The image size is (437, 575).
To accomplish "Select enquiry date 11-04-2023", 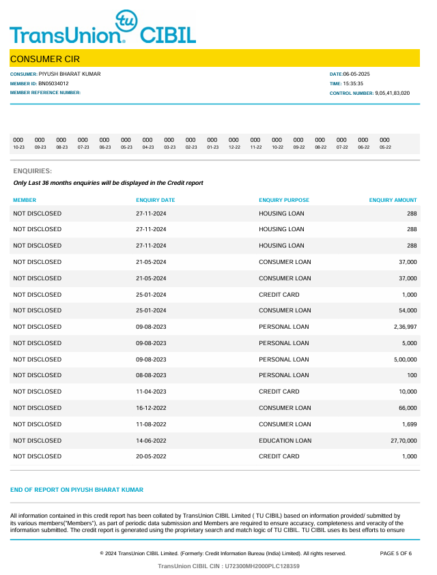I will [151, 392].
